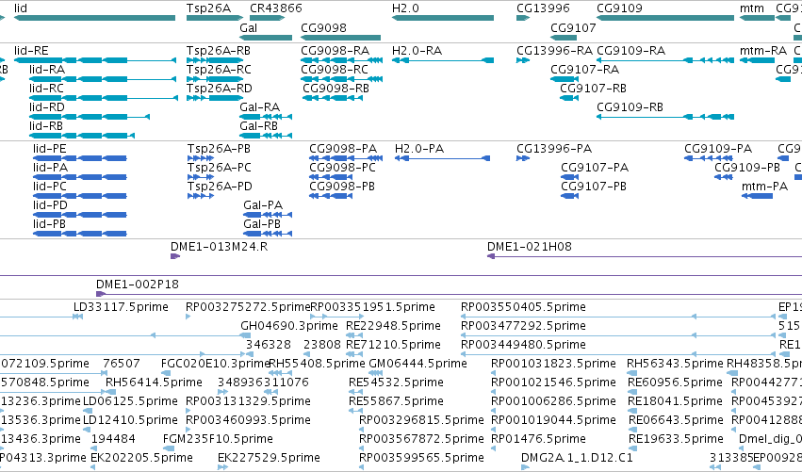802x472 pixels.
Task: Select transcript lid-RD
Action: (x=90, y=117)
